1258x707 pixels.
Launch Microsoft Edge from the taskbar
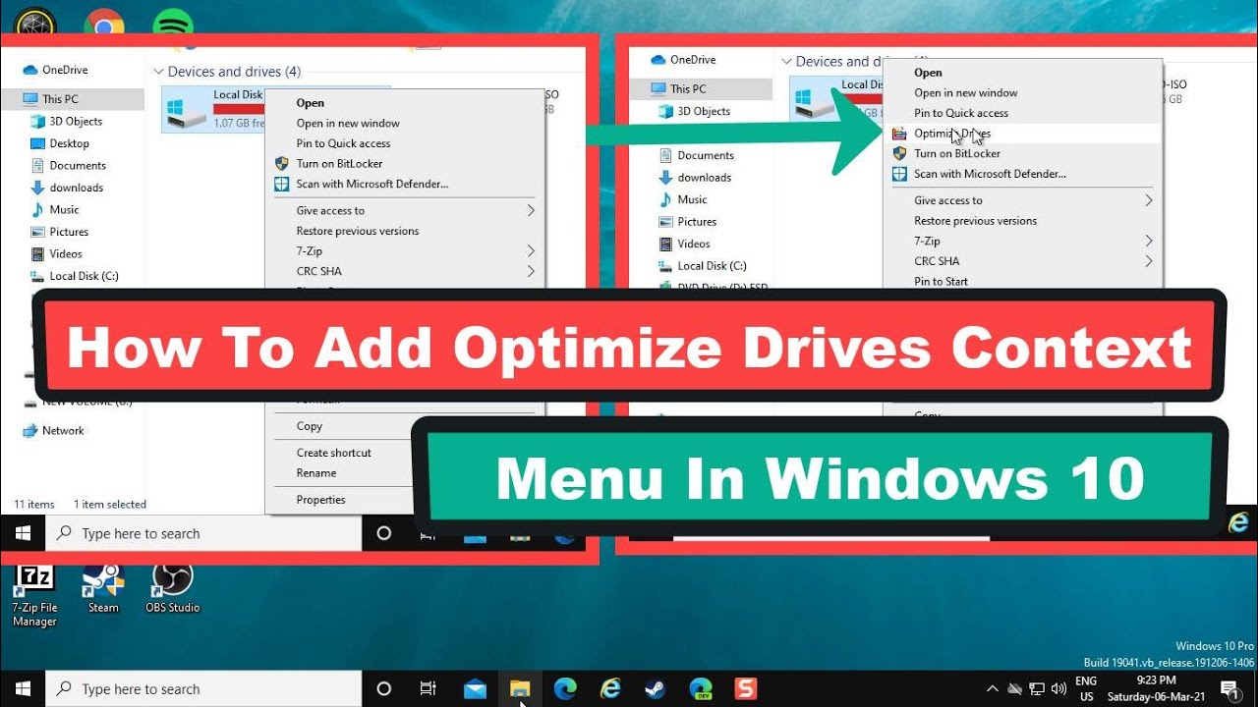pos(565,688)
